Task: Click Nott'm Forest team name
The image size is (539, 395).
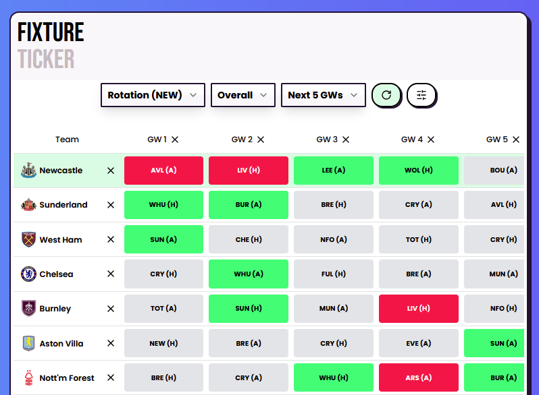Action: click(67, 378)
